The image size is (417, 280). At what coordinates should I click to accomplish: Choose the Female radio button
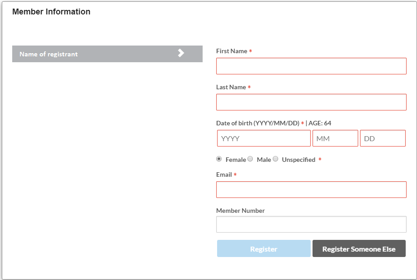pos(219,159)
